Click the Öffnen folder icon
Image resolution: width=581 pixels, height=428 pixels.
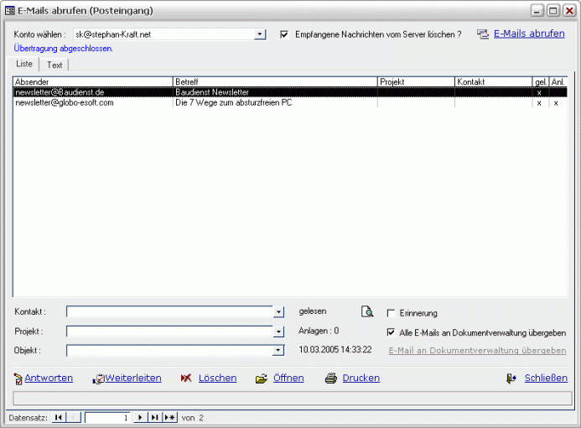(x=262, y=378)
